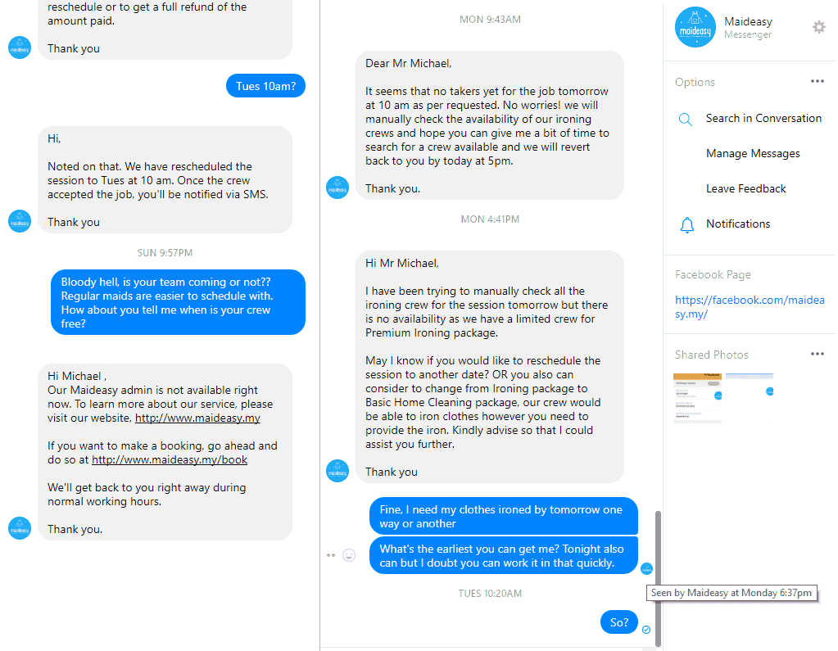
Task: Select Leave Feedback option
Action: point(745,189)
